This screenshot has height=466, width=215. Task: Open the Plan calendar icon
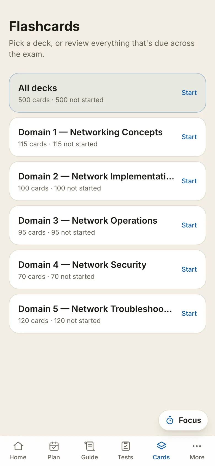[x=54, y=446]
